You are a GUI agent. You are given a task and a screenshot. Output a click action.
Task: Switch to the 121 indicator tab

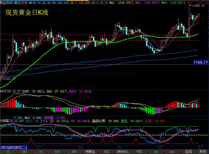[x=25, y=152]
